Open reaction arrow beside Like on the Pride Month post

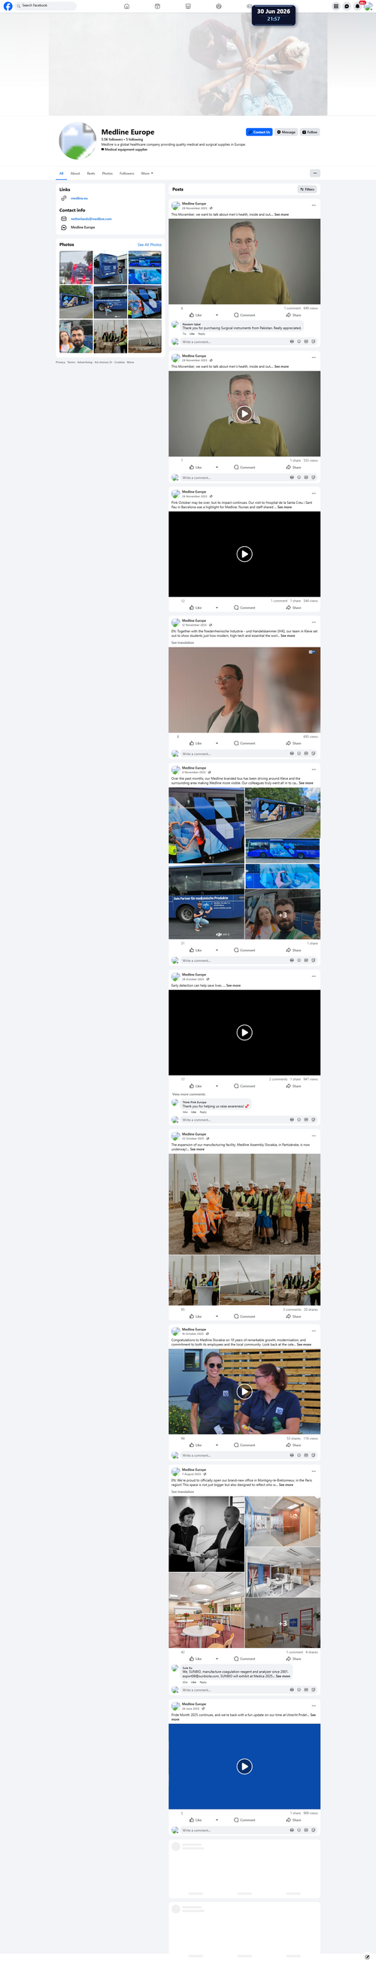[217, 1820]
